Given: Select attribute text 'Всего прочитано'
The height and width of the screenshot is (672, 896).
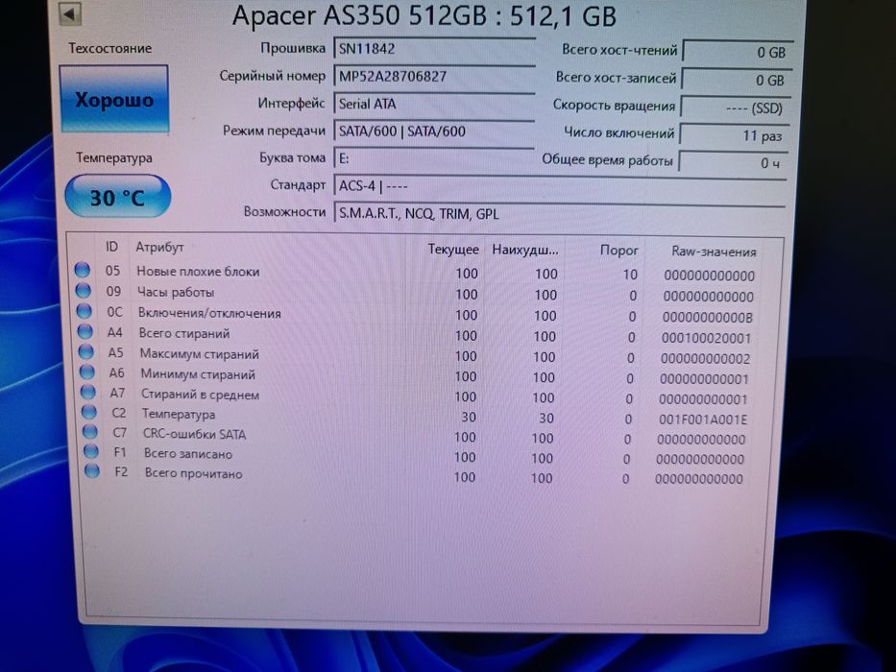Looking at the screenshot, I should [193, 473].
